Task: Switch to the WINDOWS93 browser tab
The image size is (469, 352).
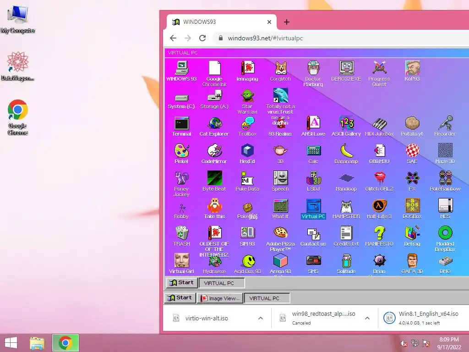Action: coord(221,22)
